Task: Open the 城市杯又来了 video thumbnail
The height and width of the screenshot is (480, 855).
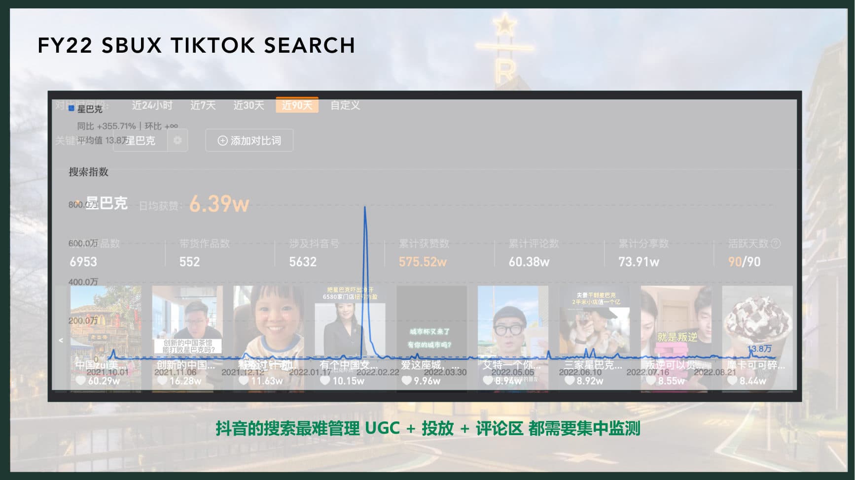Action: coord(431,325)
